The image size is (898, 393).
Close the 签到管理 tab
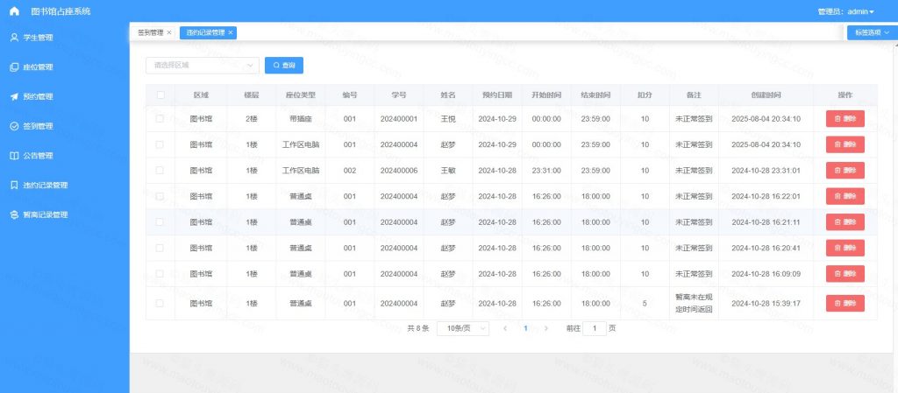(x=169, y=33)
